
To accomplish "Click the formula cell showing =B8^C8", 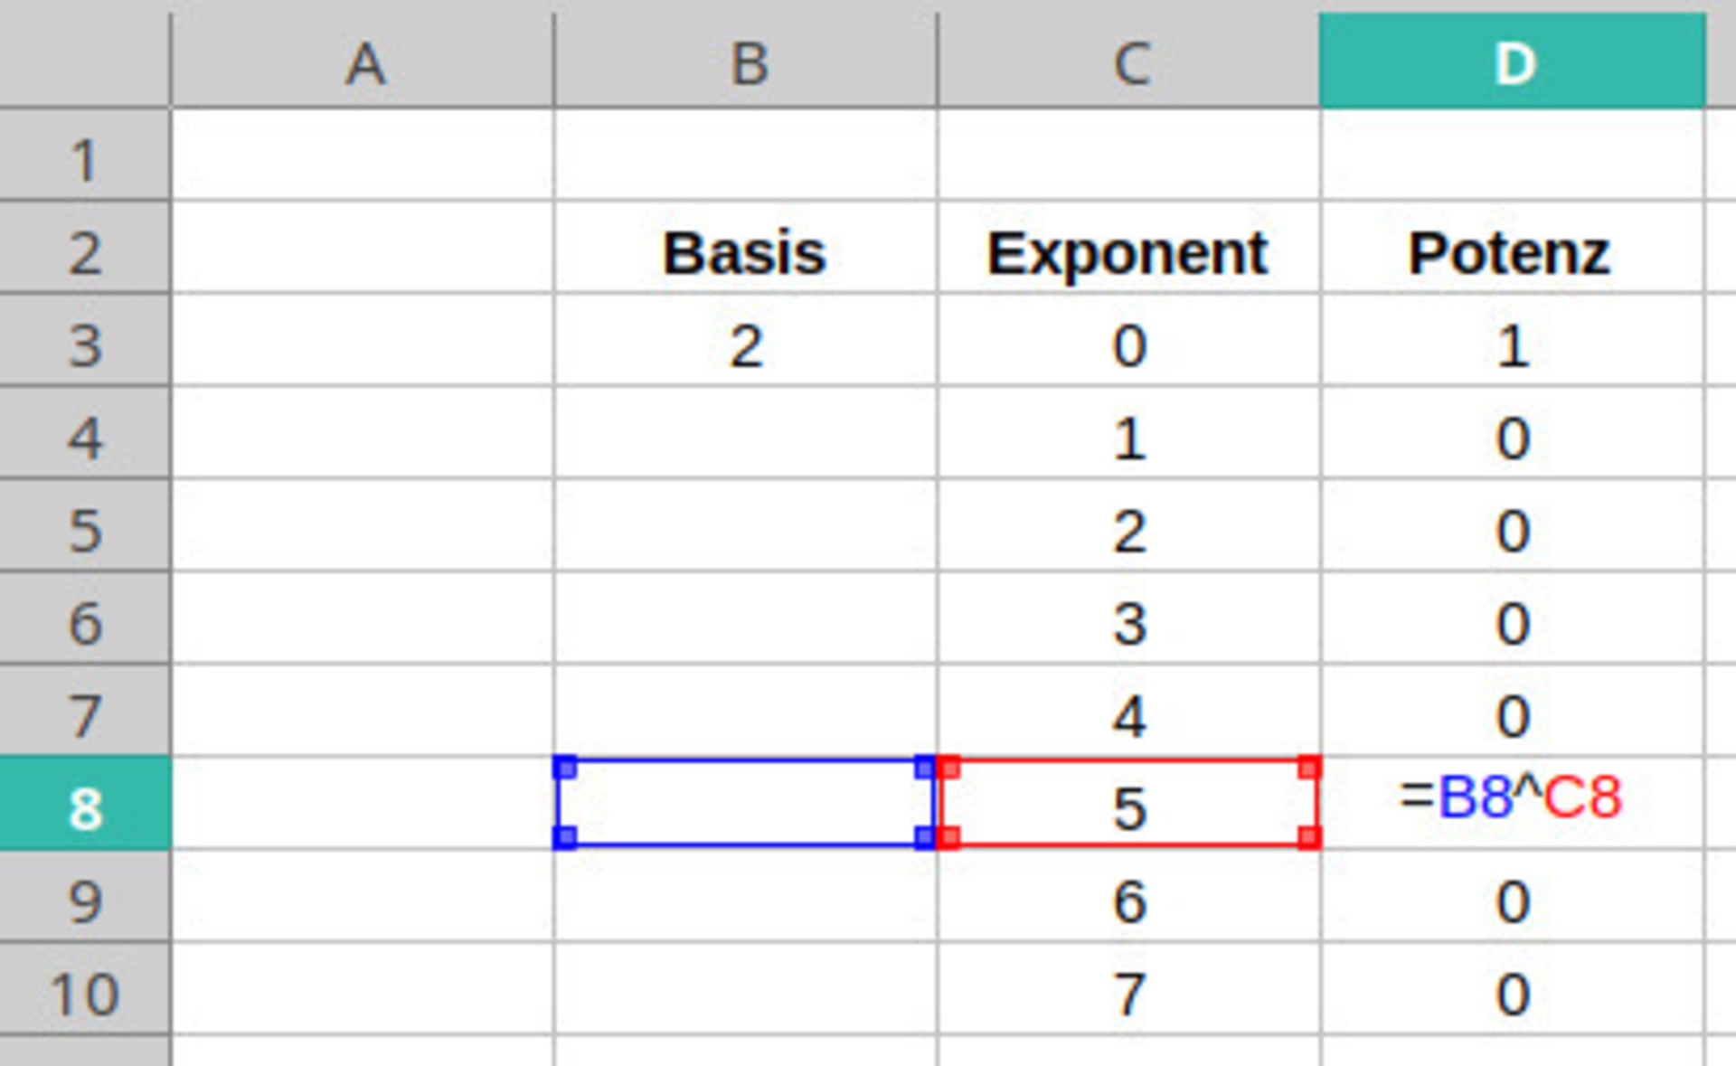I will (x=1510, y=799).
